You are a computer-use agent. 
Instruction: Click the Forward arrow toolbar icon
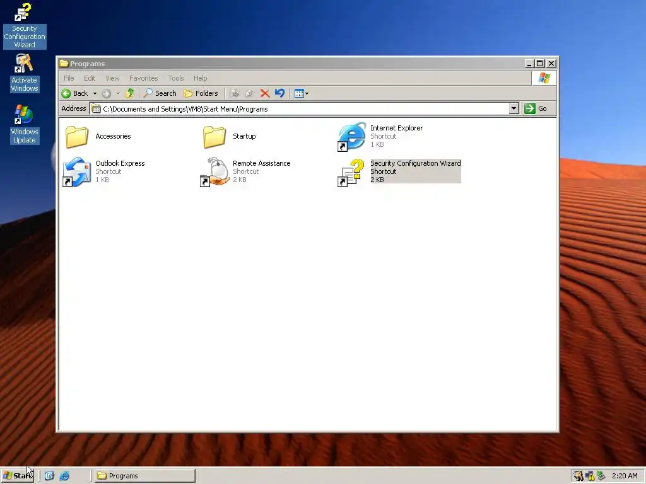pyautogui.click(x=106, y=93)
